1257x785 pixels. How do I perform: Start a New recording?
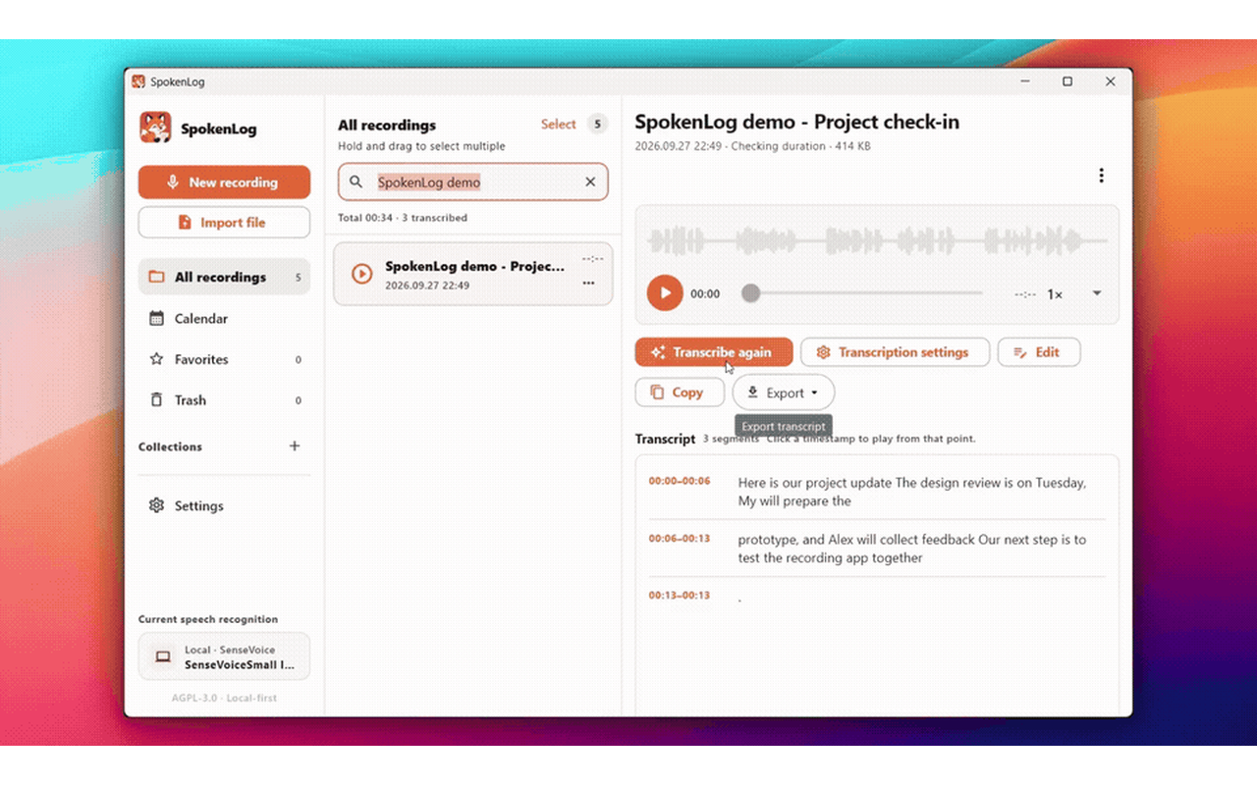coord(224,182)
